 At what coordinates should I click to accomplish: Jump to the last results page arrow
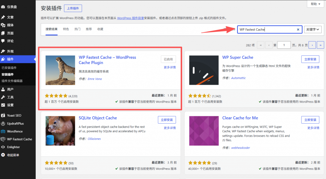coord(320,45)
